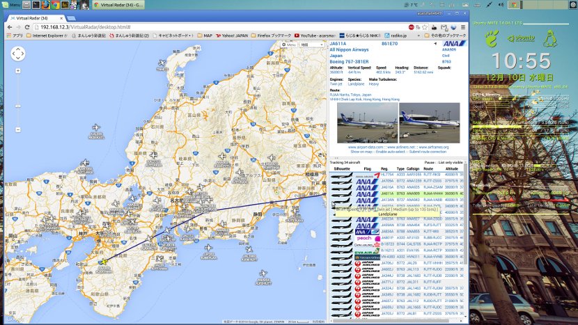The height and width of the screenshot is (325, 578).
Task: Reload the Virtual Radar page
Action: pos(27,27)
